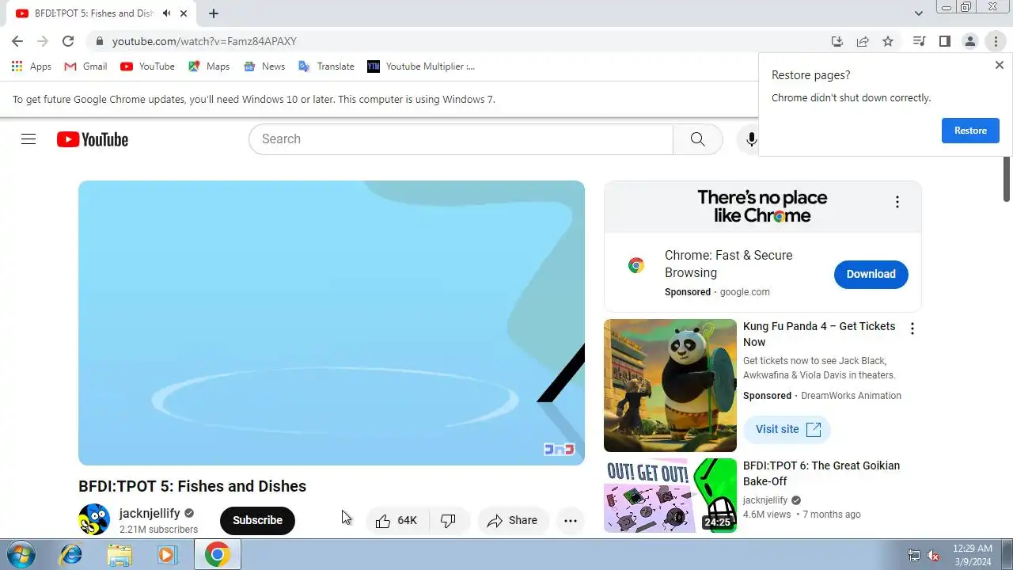Mute the tab using the speaker icon
Image resolution: width=1013 pixels, height=570 pixels.
point(167,13)
